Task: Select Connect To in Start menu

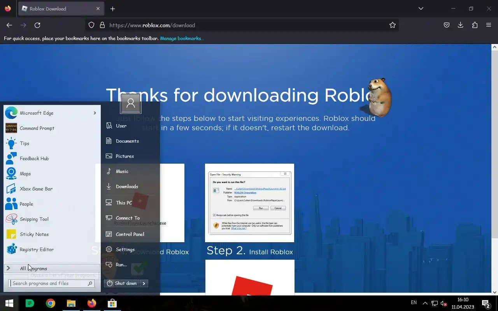Action: point(130,218)
